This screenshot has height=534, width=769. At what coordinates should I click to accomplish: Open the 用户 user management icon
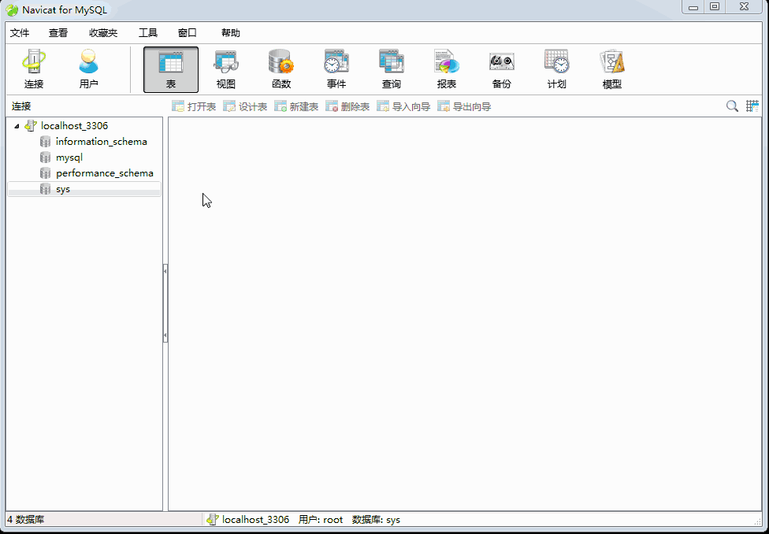pyautogui.click(x=89, y=69)
